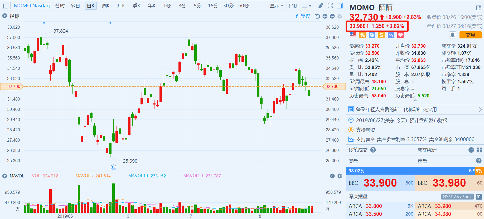The height and width of the screenshot is (219, 484).
Task: Click 支持卖空 short selling info row
Action: pos(415,139)
